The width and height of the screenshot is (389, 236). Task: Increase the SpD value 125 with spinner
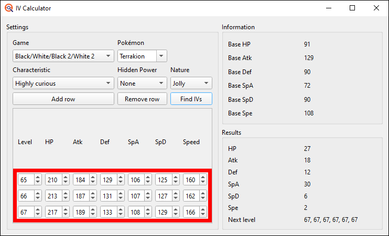175,178
